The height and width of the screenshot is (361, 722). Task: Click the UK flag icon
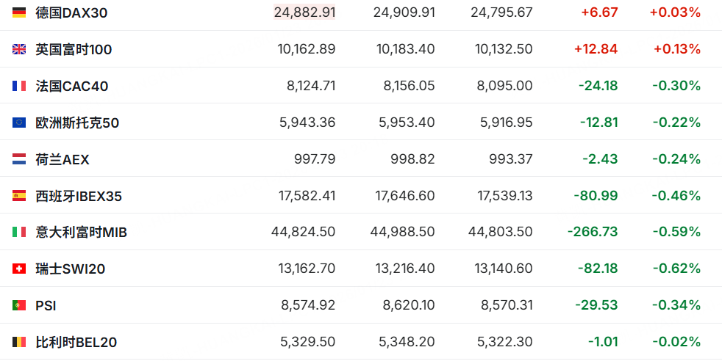tap(19, 49)
